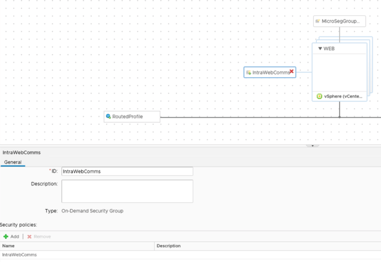Image resolution: width=381 pixels, height=262 pixels.
Task: Click the red X Remove icon
Action: 29,237
